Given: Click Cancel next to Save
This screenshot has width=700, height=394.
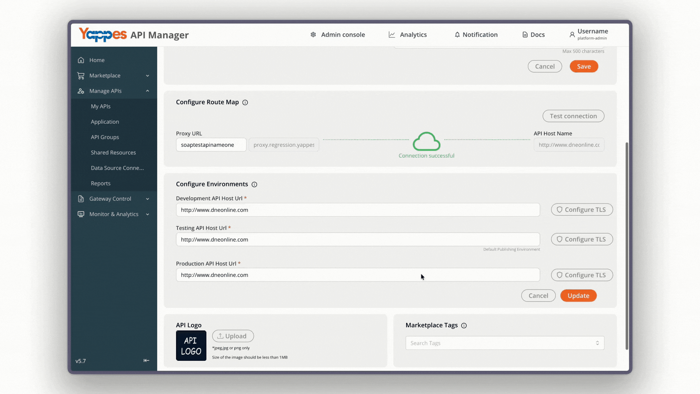Looking at the screenshot, I should (x=545, y=66).
